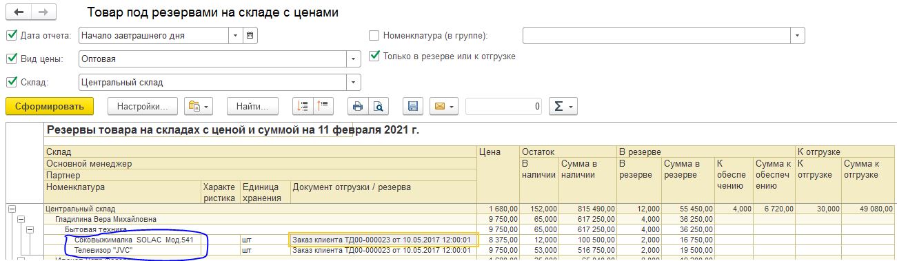Screen dimensions: 897x261
Task: Print the report with printer icon
Action: [x=358, y=107]
